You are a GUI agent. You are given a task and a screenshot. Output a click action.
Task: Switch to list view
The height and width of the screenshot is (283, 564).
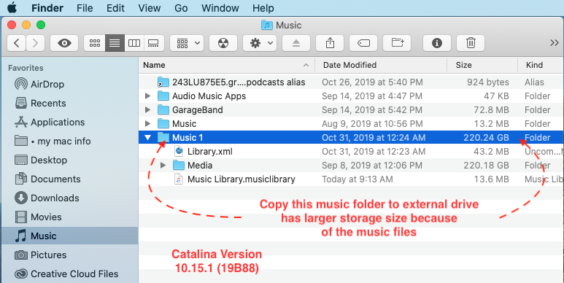coord(115,43)
